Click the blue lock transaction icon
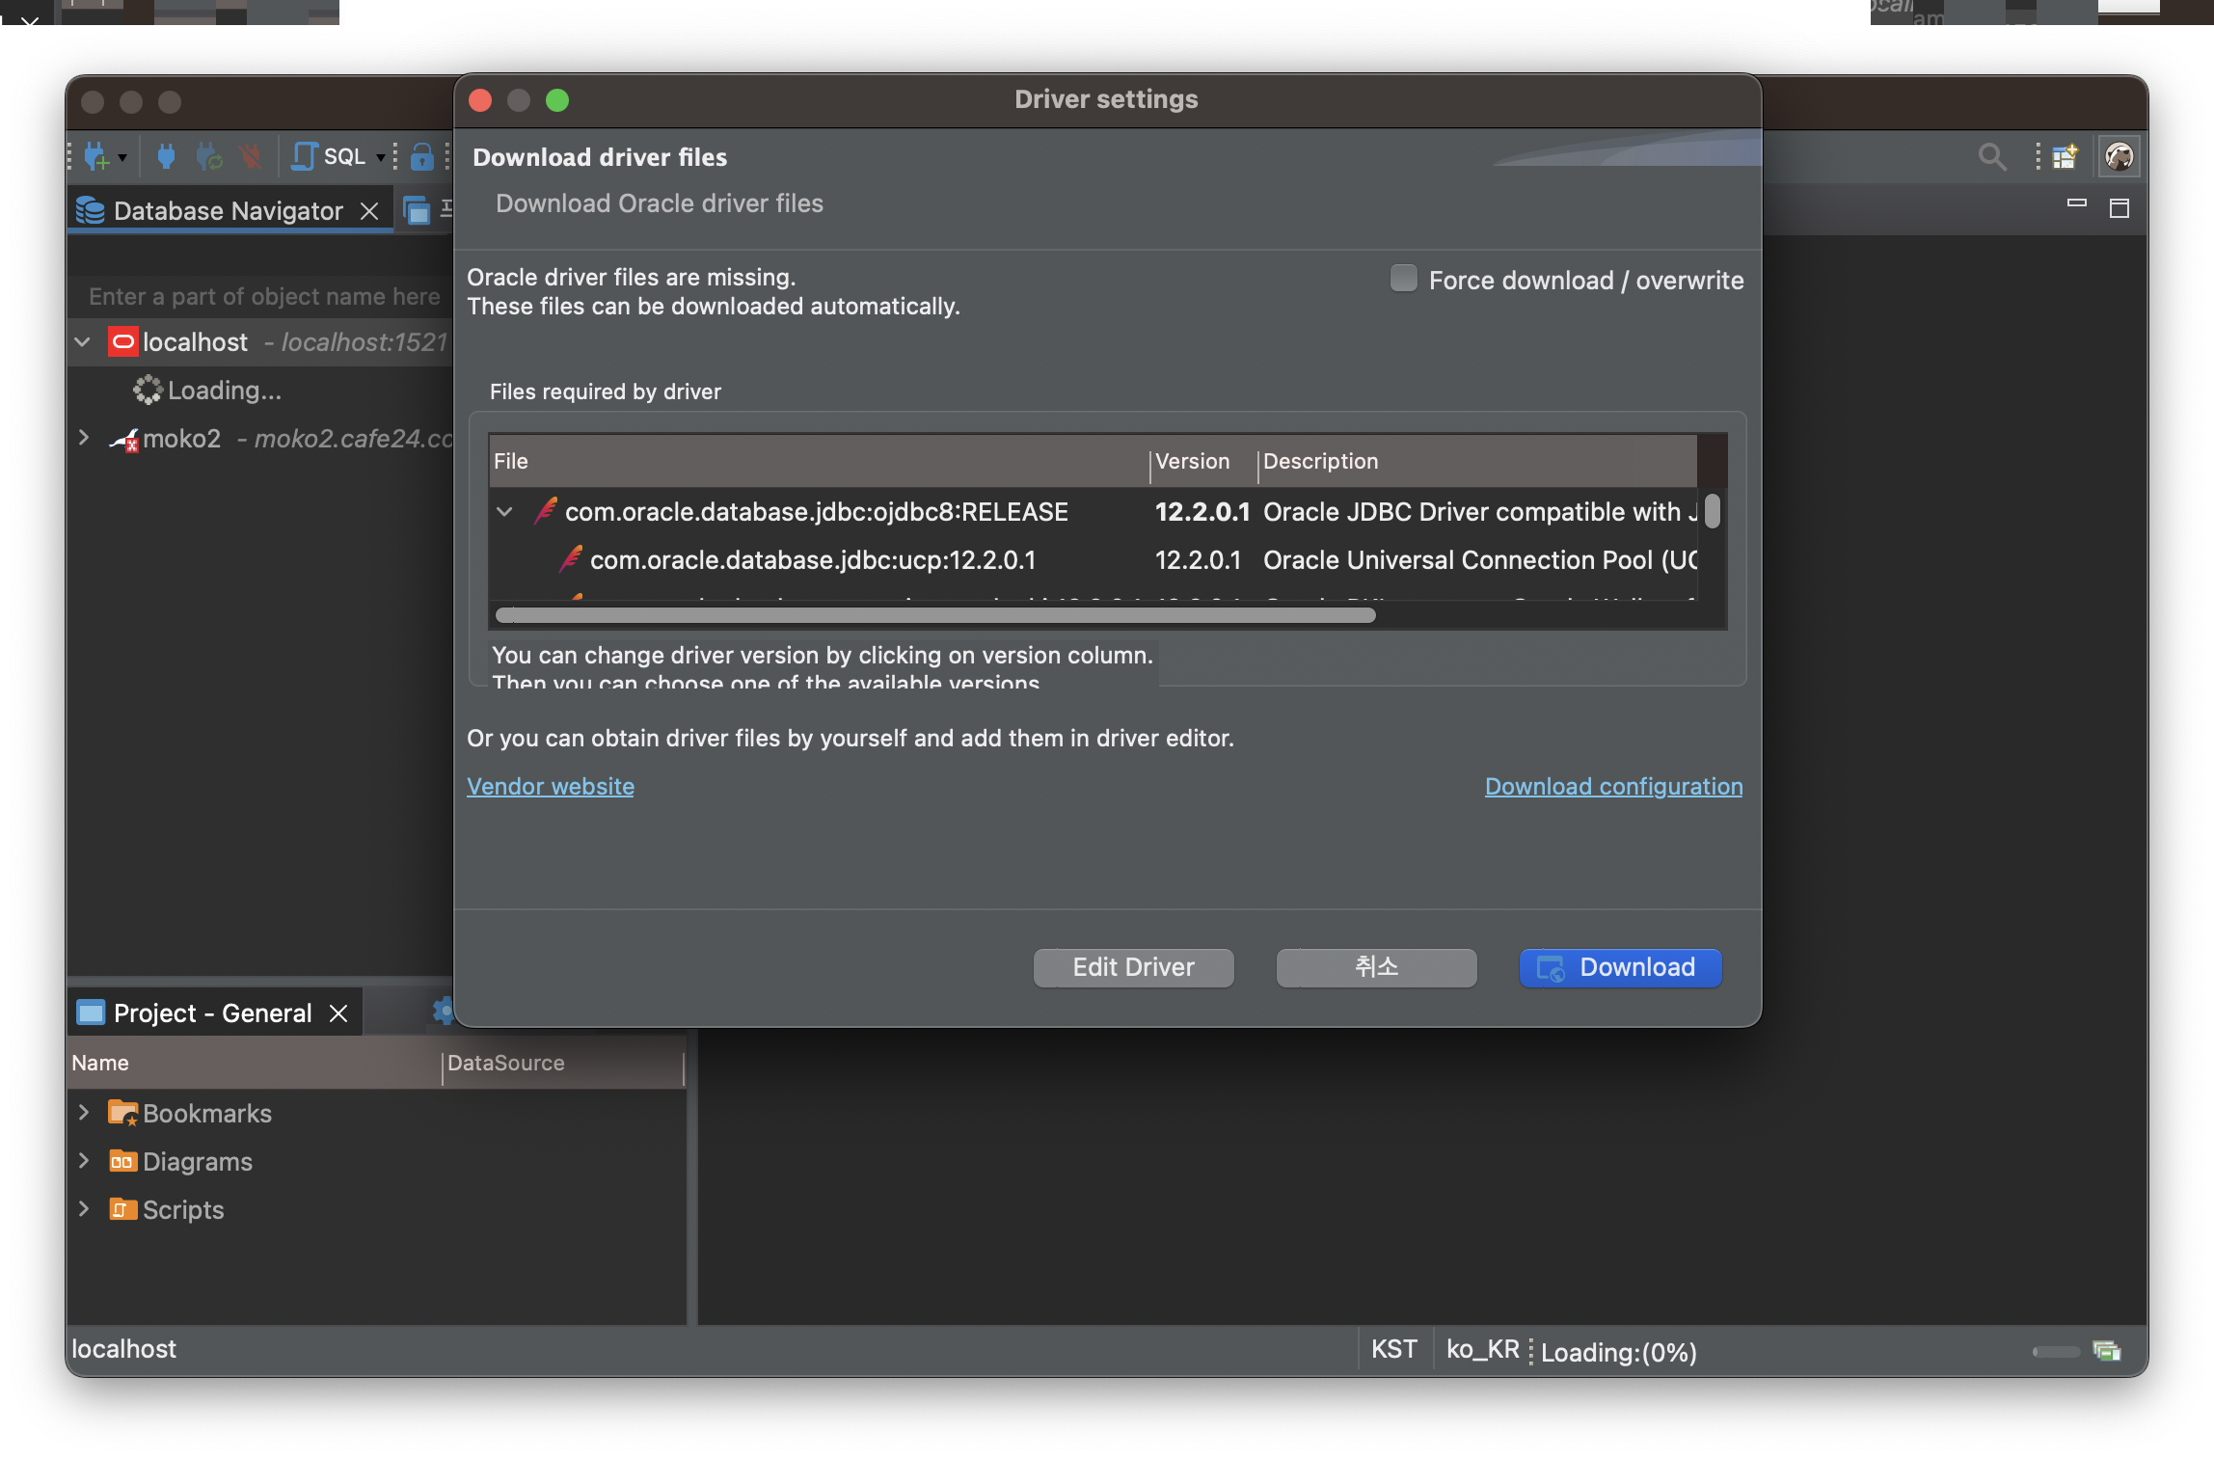2214x1458 pixels. (x=421, y=156)
